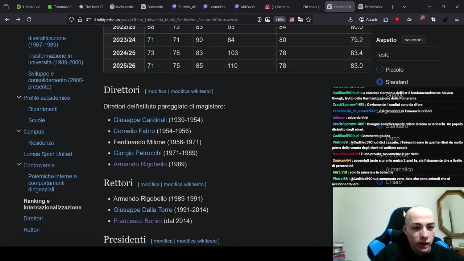Open a new browser tab
Viewport: 464px width, 261px height.
(392, 7)
